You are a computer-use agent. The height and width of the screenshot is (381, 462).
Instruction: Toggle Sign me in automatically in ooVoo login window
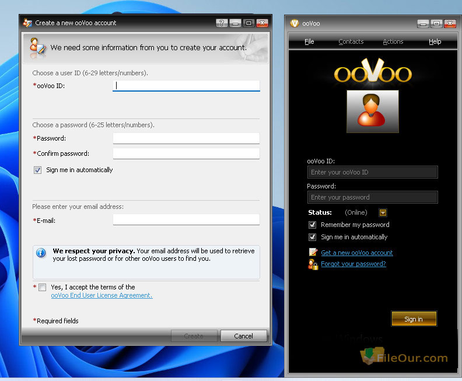[x=312, y=237]
